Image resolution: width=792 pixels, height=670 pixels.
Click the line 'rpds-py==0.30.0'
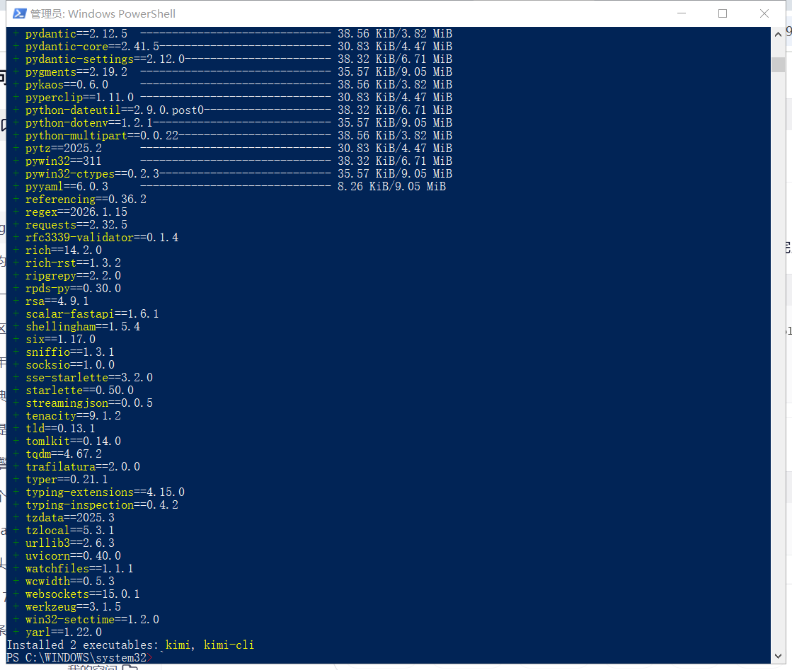[73, 288]
